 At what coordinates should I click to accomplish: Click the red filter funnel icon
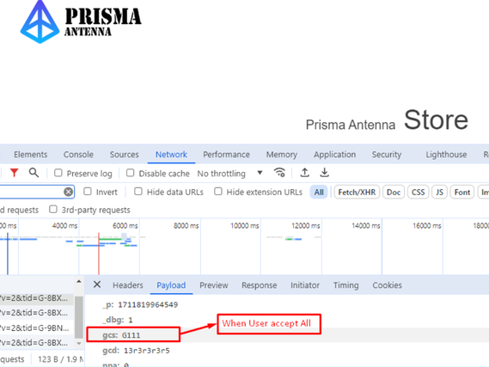coord(14,173)
